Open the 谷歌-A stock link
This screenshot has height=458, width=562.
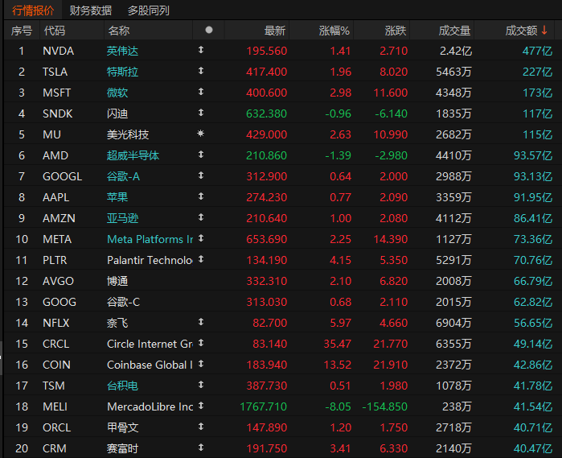(123, 176)
